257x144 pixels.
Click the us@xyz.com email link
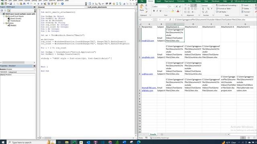coord(147,74)
